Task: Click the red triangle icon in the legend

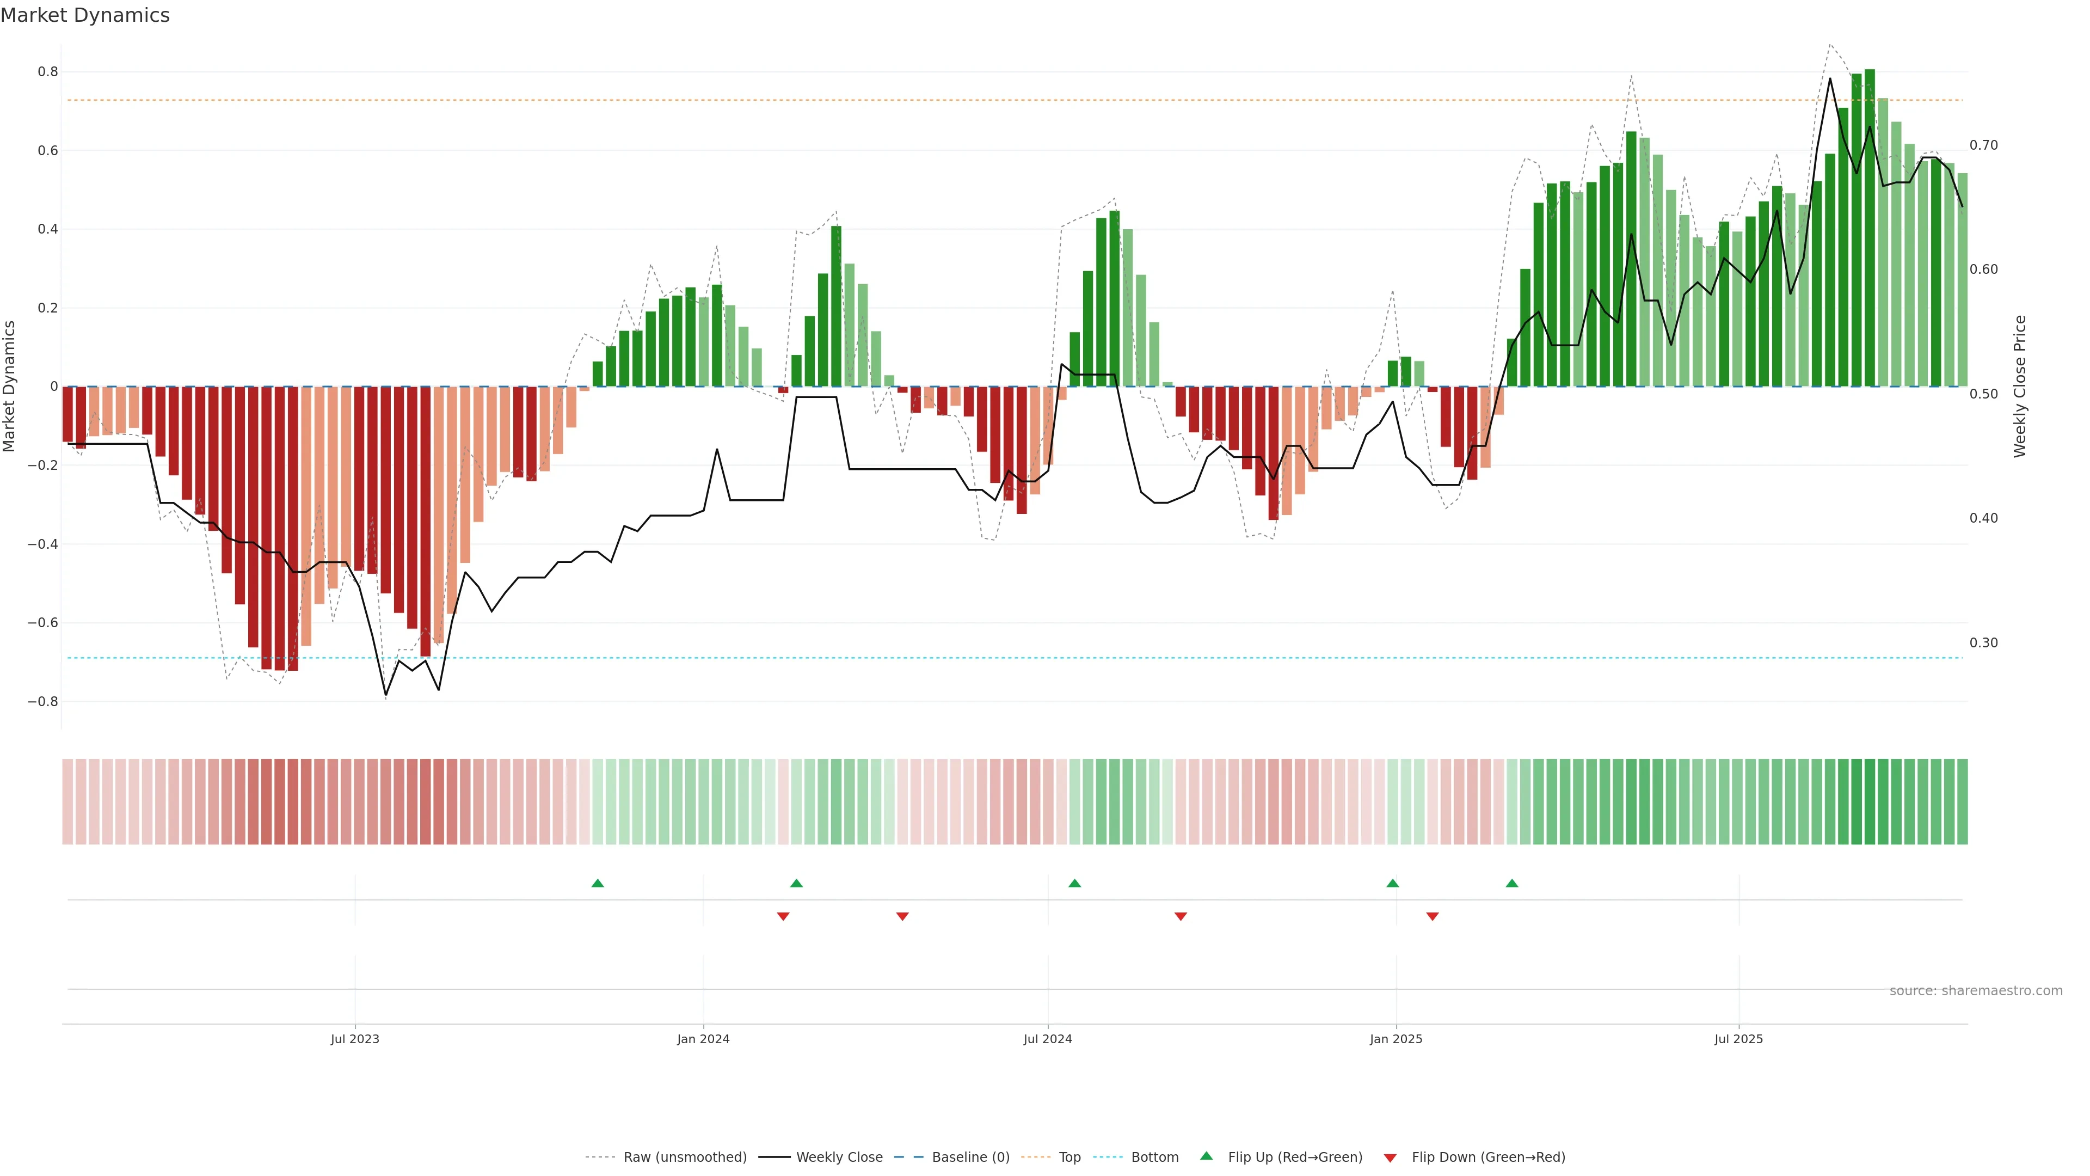Action: click(x=1390, y=1158)
